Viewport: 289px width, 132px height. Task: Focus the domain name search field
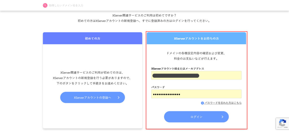point(66,6)
